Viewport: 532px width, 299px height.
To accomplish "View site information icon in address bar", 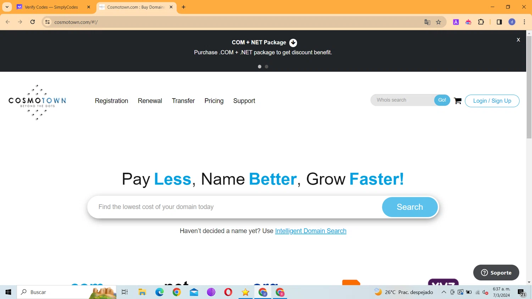I will coord(47,22).
